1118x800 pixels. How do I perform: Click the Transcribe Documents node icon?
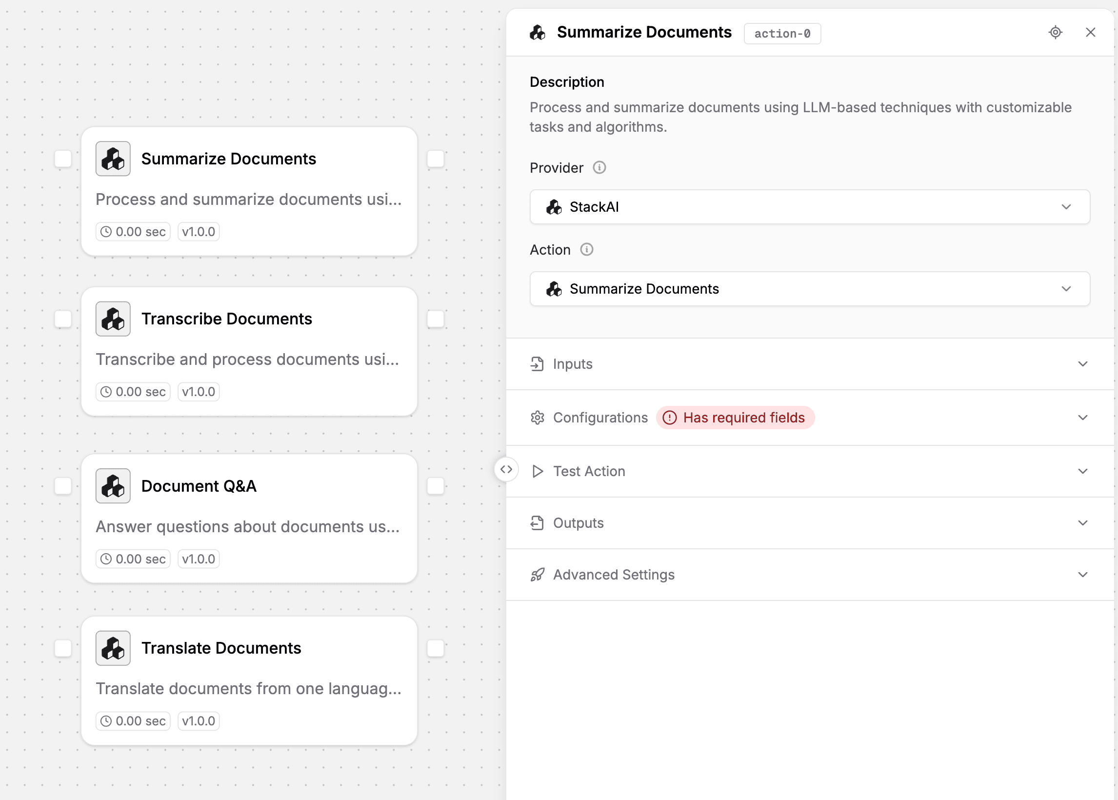pyautogui.click(x=113, y=319)
